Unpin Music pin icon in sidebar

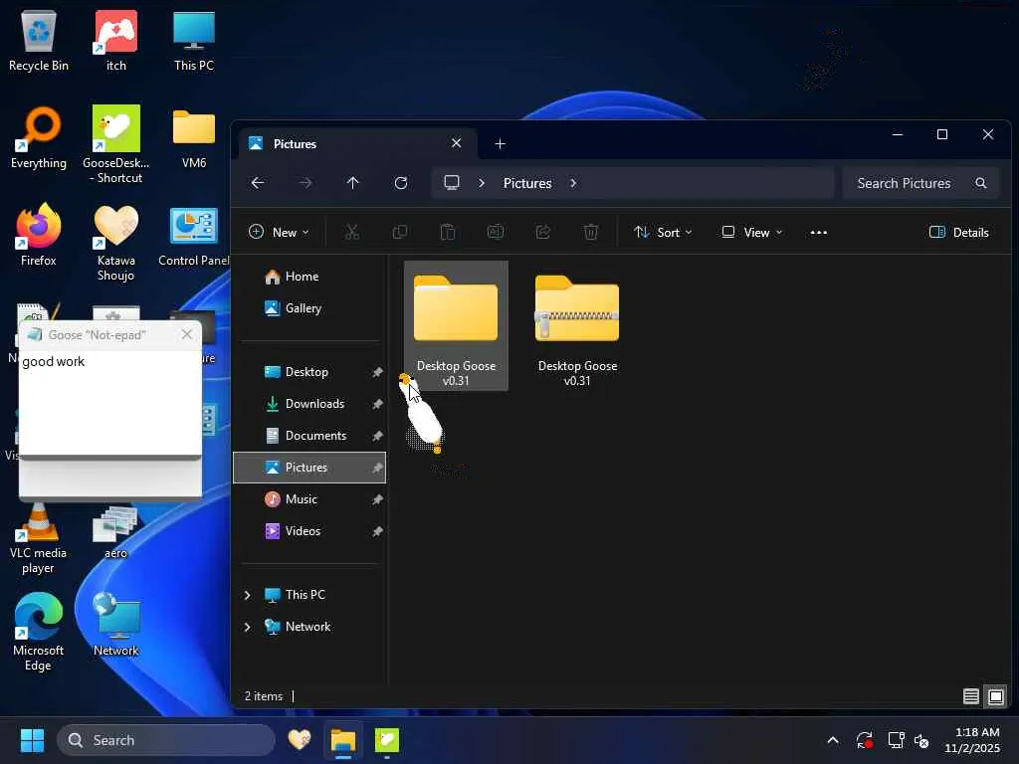377,499
